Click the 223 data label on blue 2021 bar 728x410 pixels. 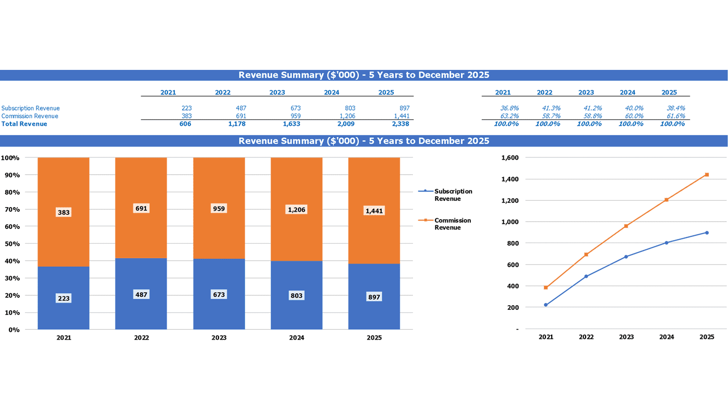click(x=64, y=298)
